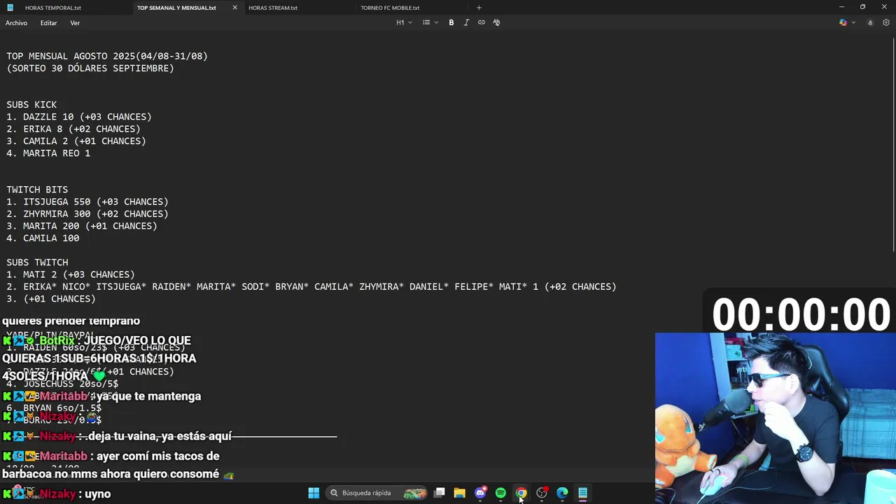
Task: Click the line '3. CAMILA 2 (+01 CHANCES)'
Action: [76, 141]
